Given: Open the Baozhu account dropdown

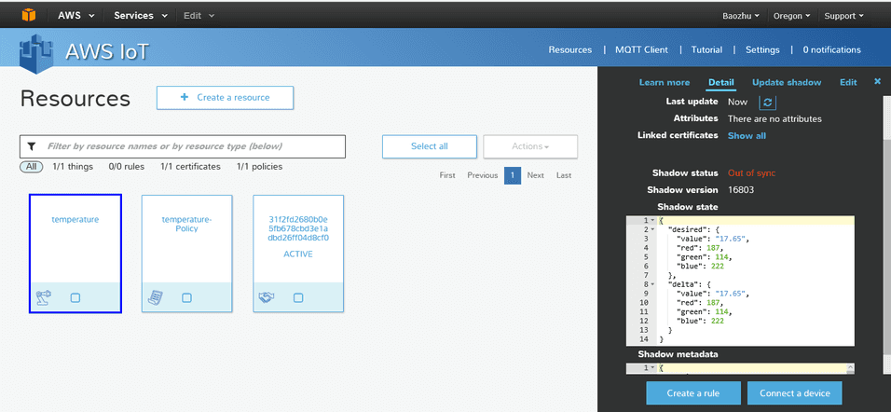Looking at the screenshot, I should click(x=741, y=16).
